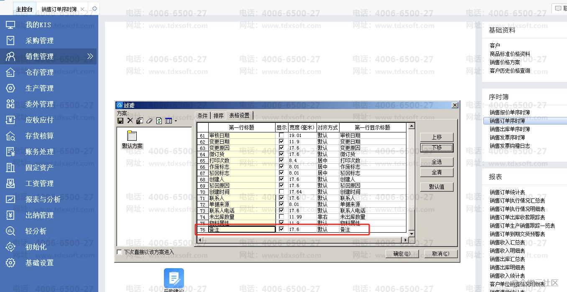This screenshot has width=567, height=292.
Task: Open 销售订单统计表 report link
Action: (x=507, y=192)
